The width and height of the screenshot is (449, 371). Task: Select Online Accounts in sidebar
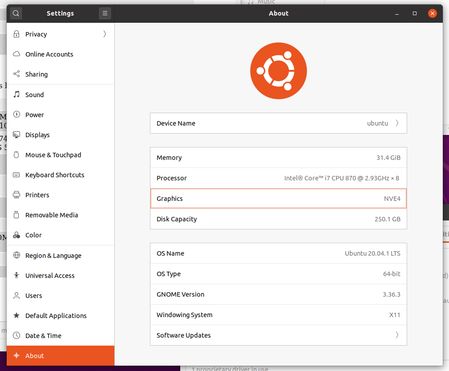click(x=61, y=54)
